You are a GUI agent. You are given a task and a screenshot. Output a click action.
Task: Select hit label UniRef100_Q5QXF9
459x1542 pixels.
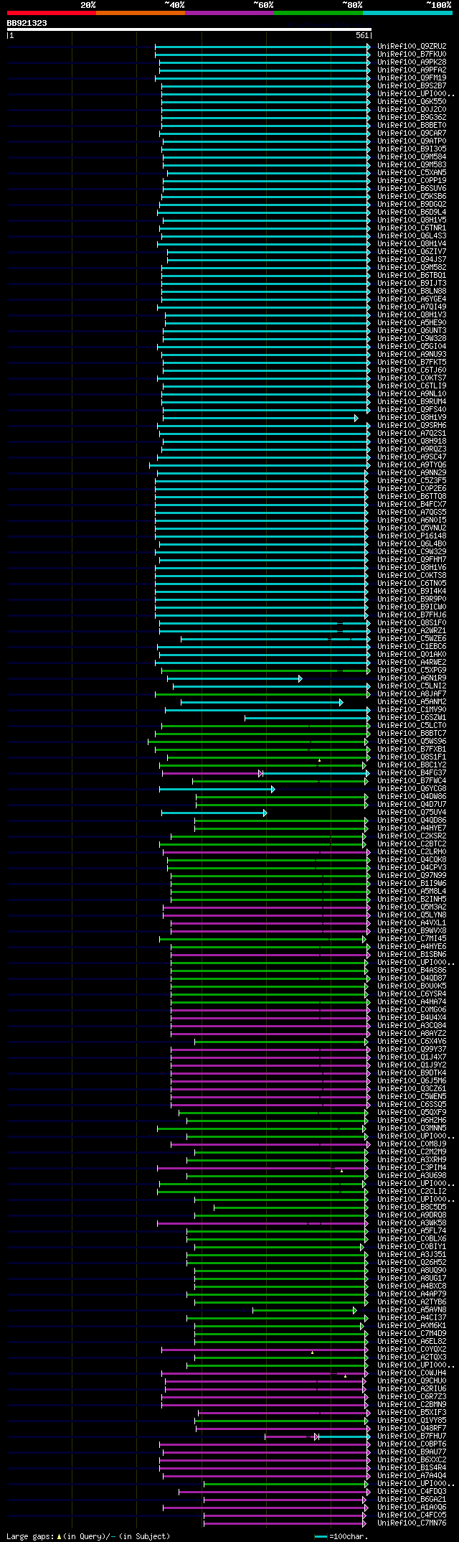(412, 1112)
